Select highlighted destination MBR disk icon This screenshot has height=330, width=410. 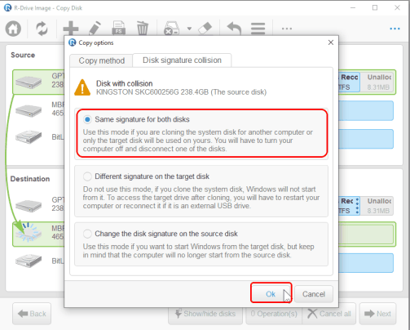[x=29, y=232]
